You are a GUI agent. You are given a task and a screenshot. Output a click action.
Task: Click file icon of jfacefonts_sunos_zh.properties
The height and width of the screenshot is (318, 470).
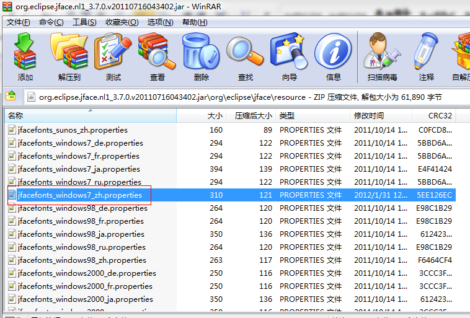point(12,130)
